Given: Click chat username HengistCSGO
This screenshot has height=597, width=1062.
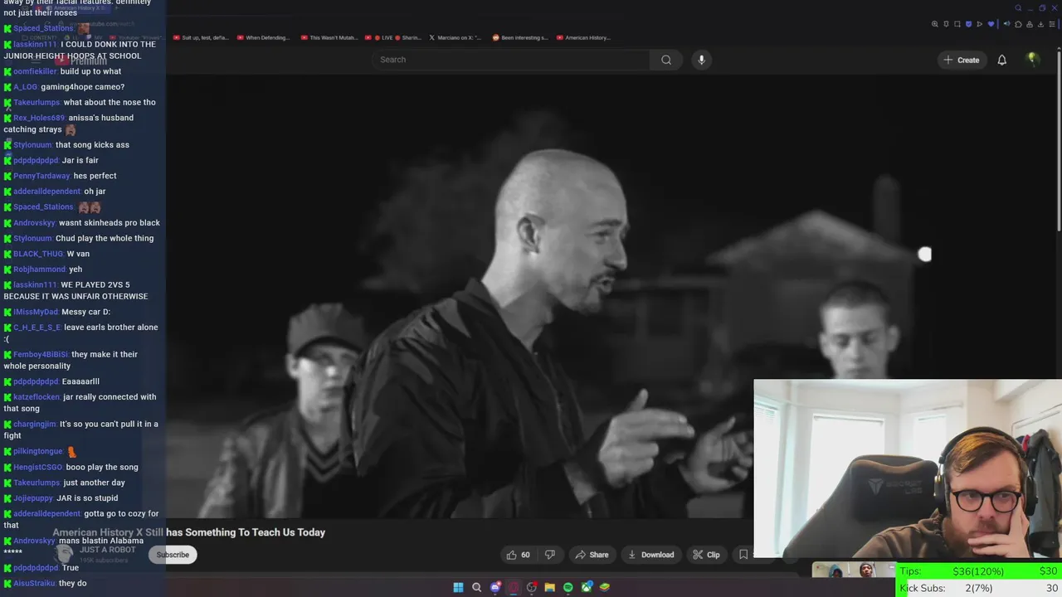Looking at the screenshot, I should (37, 467).
